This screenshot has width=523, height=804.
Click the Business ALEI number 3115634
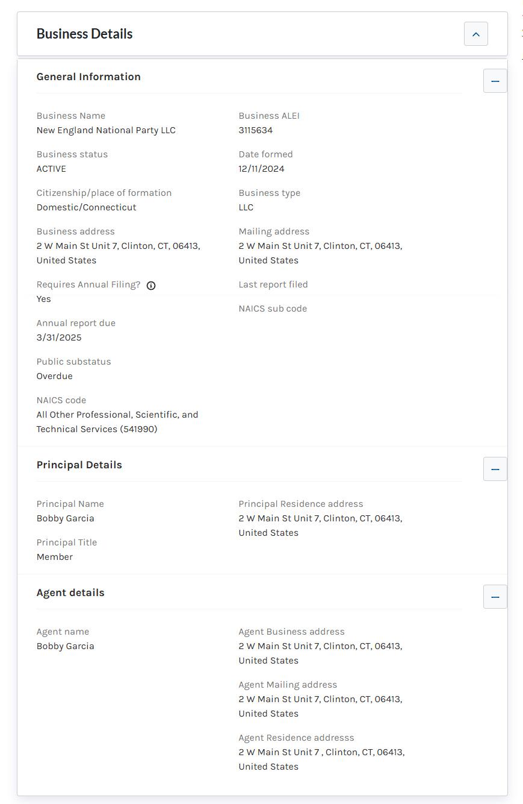pos(255,130)
